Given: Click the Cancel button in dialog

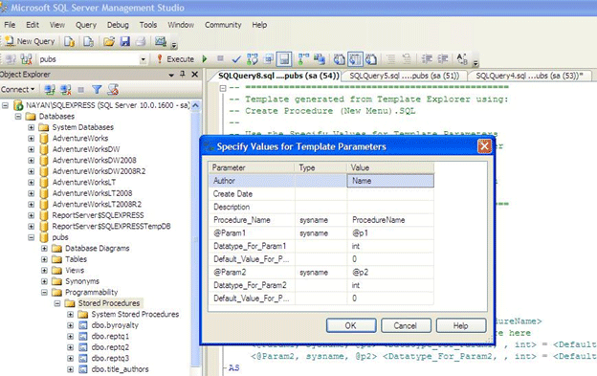Looking at the screenshot, I should coord(406,325).
